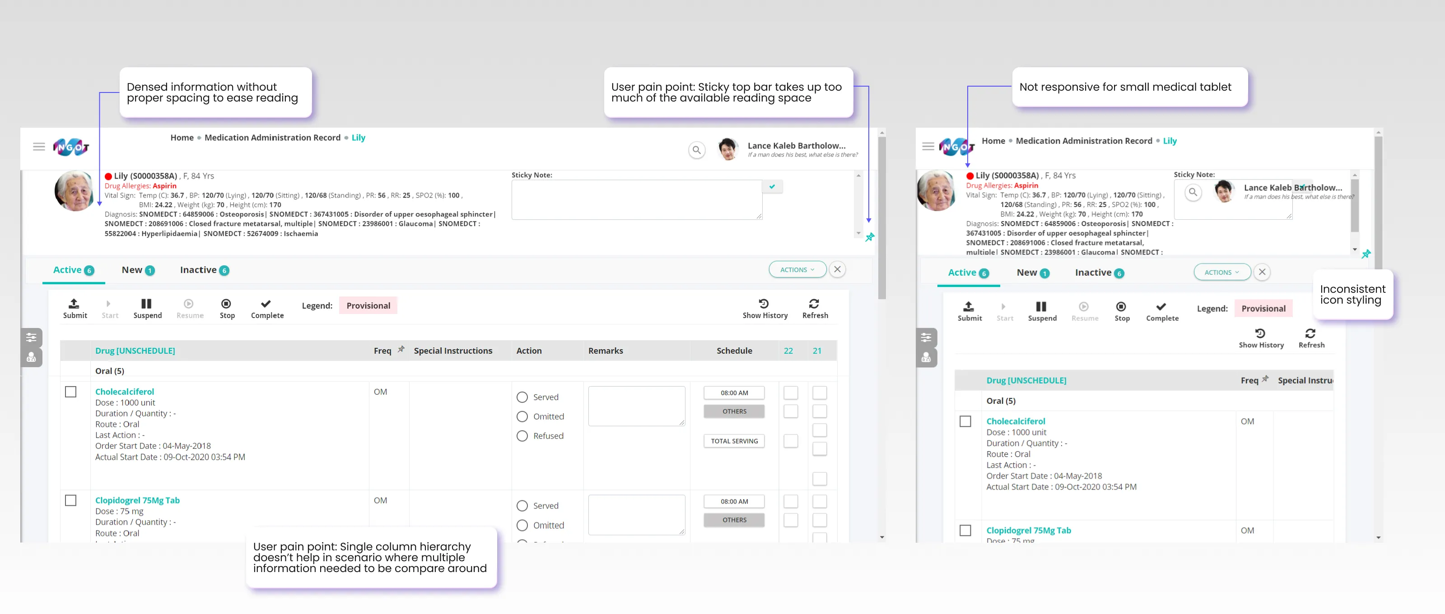The height and width of the screenshot is (614, 1445).
Task: Click Sticky Note text area in left window
Action: pos(637,199)
